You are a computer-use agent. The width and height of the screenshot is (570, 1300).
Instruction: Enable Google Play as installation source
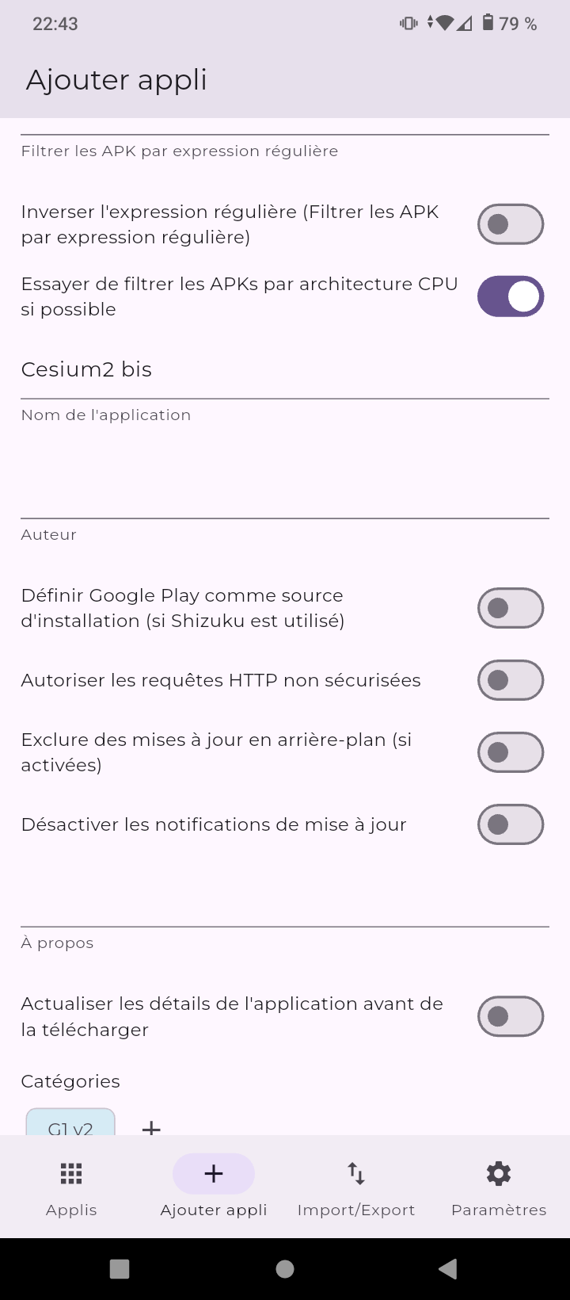point(511,608)
